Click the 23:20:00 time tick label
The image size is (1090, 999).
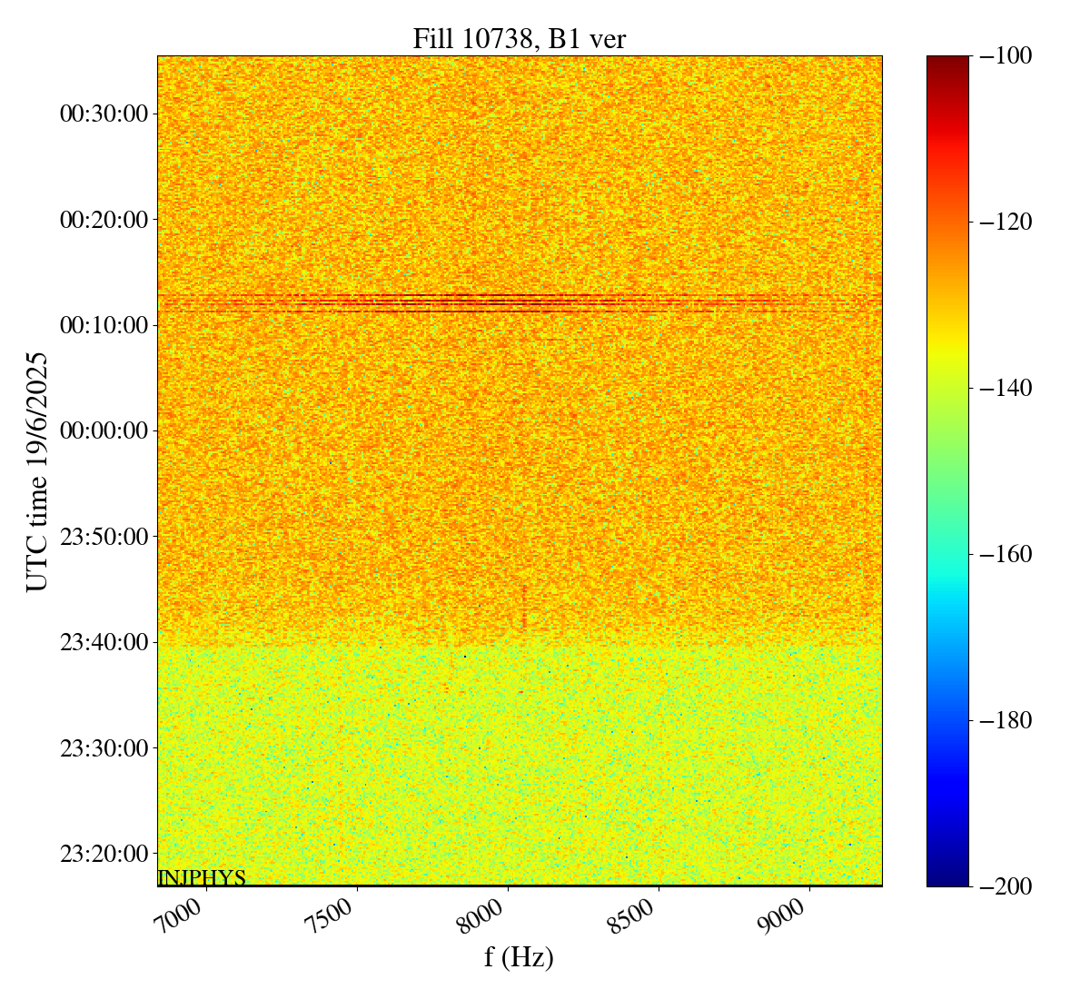(104, 854)
